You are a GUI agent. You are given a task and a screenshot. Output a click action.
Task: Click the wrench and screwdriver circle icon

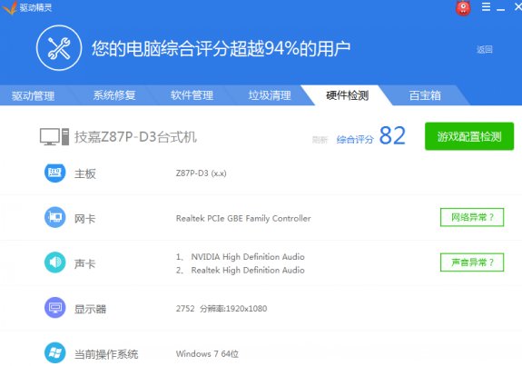click(x=59, y=48)
